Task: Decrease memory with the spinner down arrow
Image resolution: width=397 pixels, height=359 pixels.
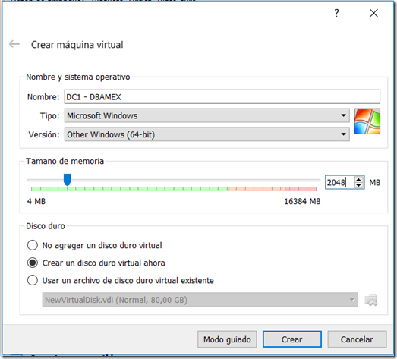Action: click(x=358, y=185)
